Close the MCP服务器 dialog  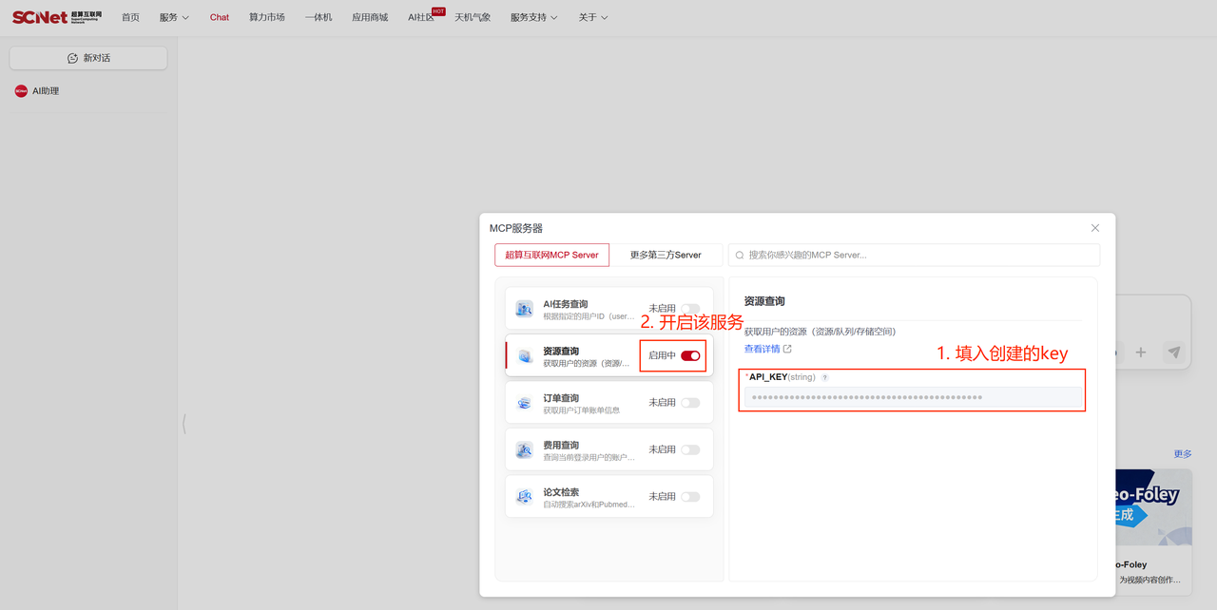pos(1094,228)
